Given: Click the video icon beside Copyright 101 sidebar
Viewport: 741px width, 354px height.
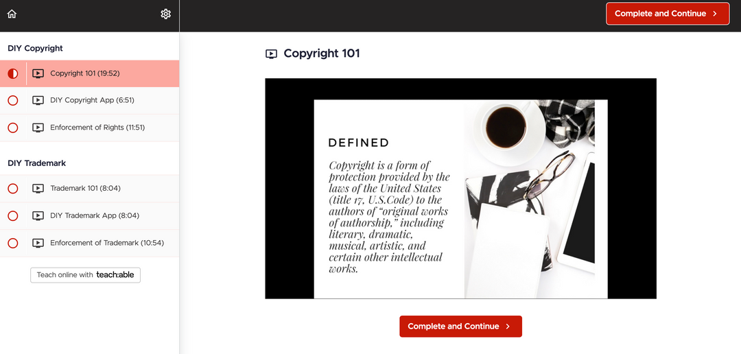Looking at the screenshot, I should (x=38, y=73).
